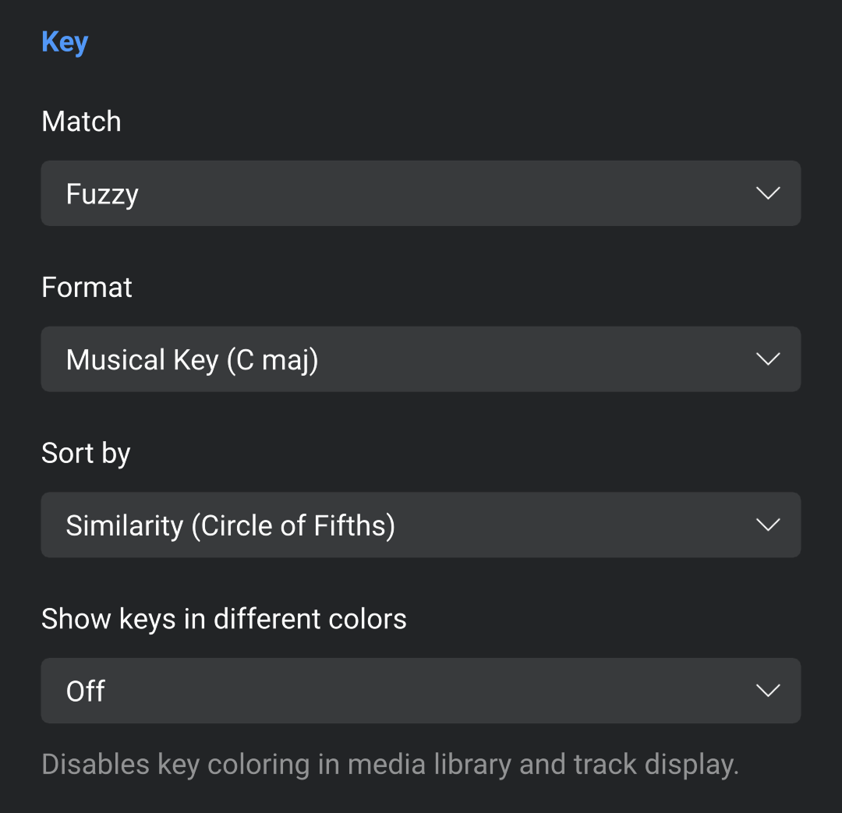The image size is (842, 813).
Task: Click the Sort by setting label
Action: coord(86,454)
